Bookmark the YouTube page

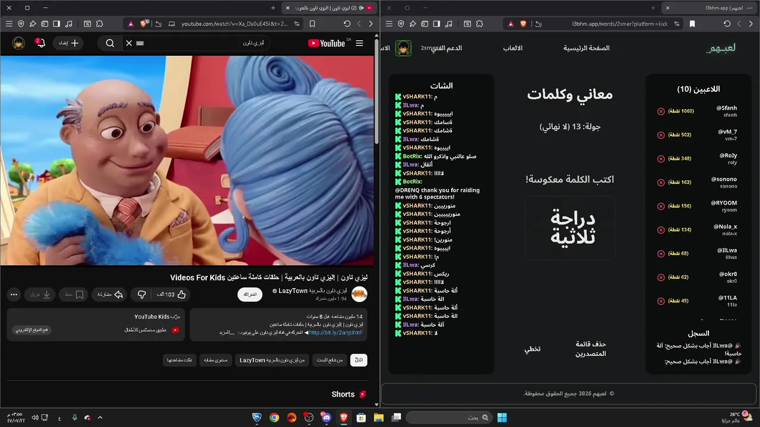coord(312,24)
